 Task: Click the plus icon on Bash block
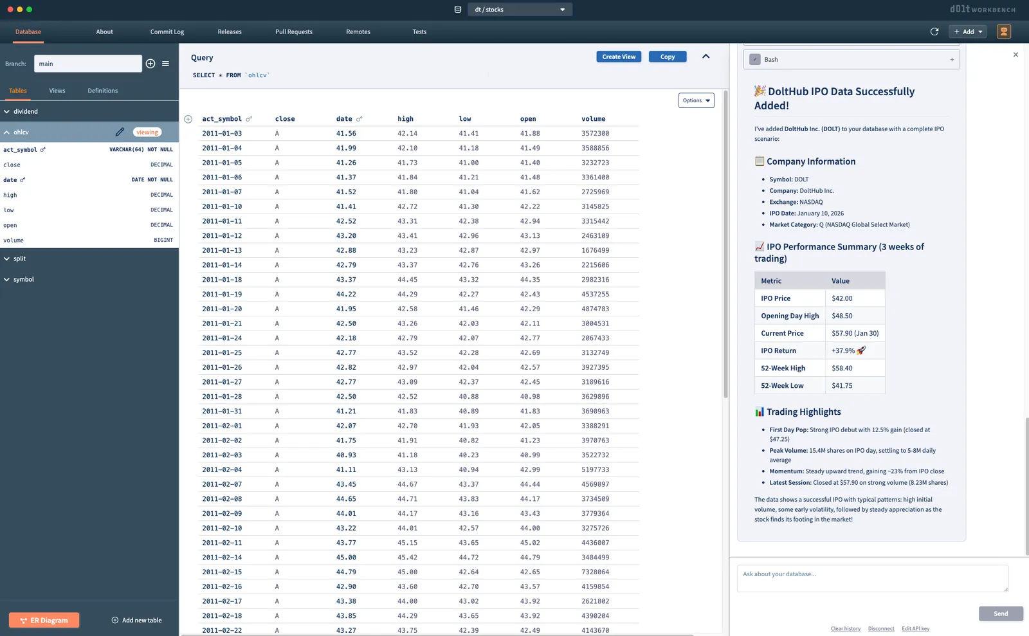point(952,60)
